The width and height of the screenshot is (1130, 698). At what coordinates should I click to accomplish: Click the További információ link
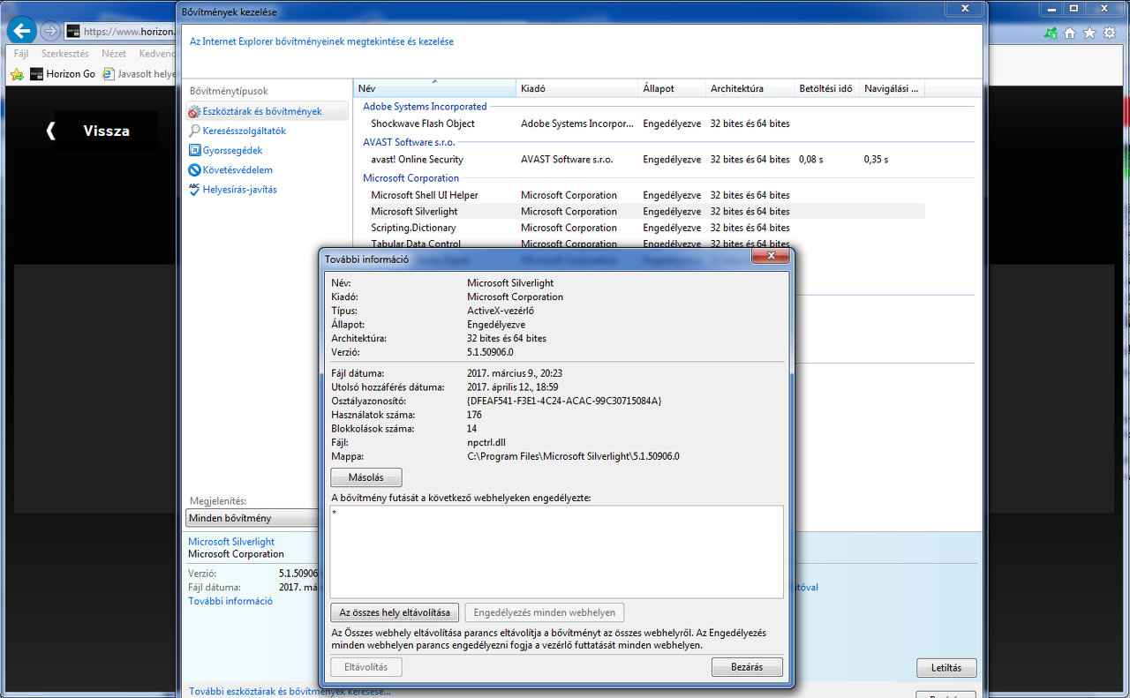tap(230, 601)
